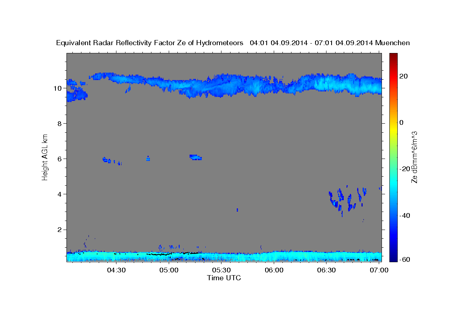Click the plot title 'Equivalent Radar Reflectivity Factor Ze of Hydrometeors'

pos(150,43)
